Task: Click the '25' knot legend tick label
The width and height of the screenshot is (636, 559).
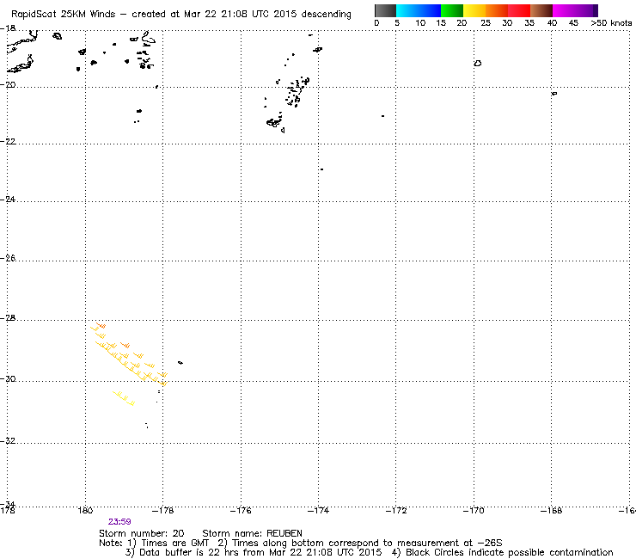Action: (x=486, y=23)
